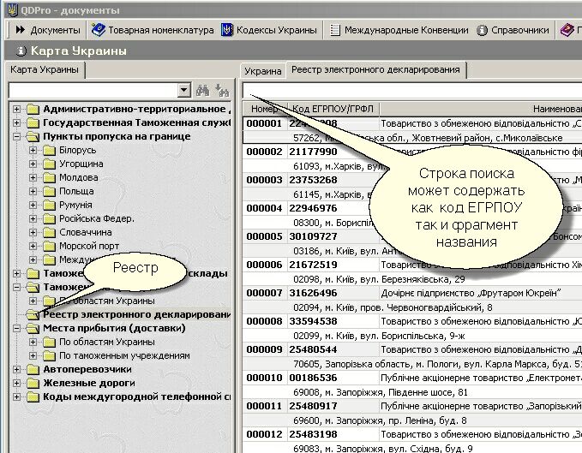Click folder icon next to Угорщина

(x=49, y=164)
